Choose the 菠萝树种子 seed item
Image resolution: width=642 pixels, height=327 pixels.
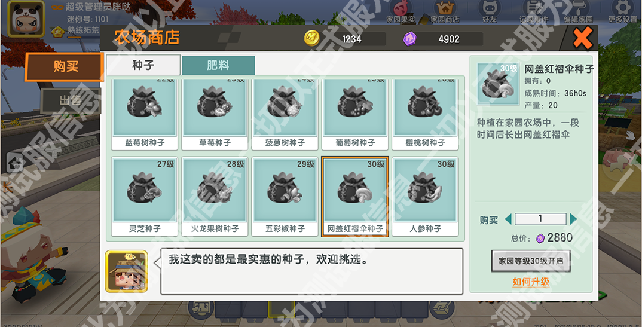pos(285,114)
